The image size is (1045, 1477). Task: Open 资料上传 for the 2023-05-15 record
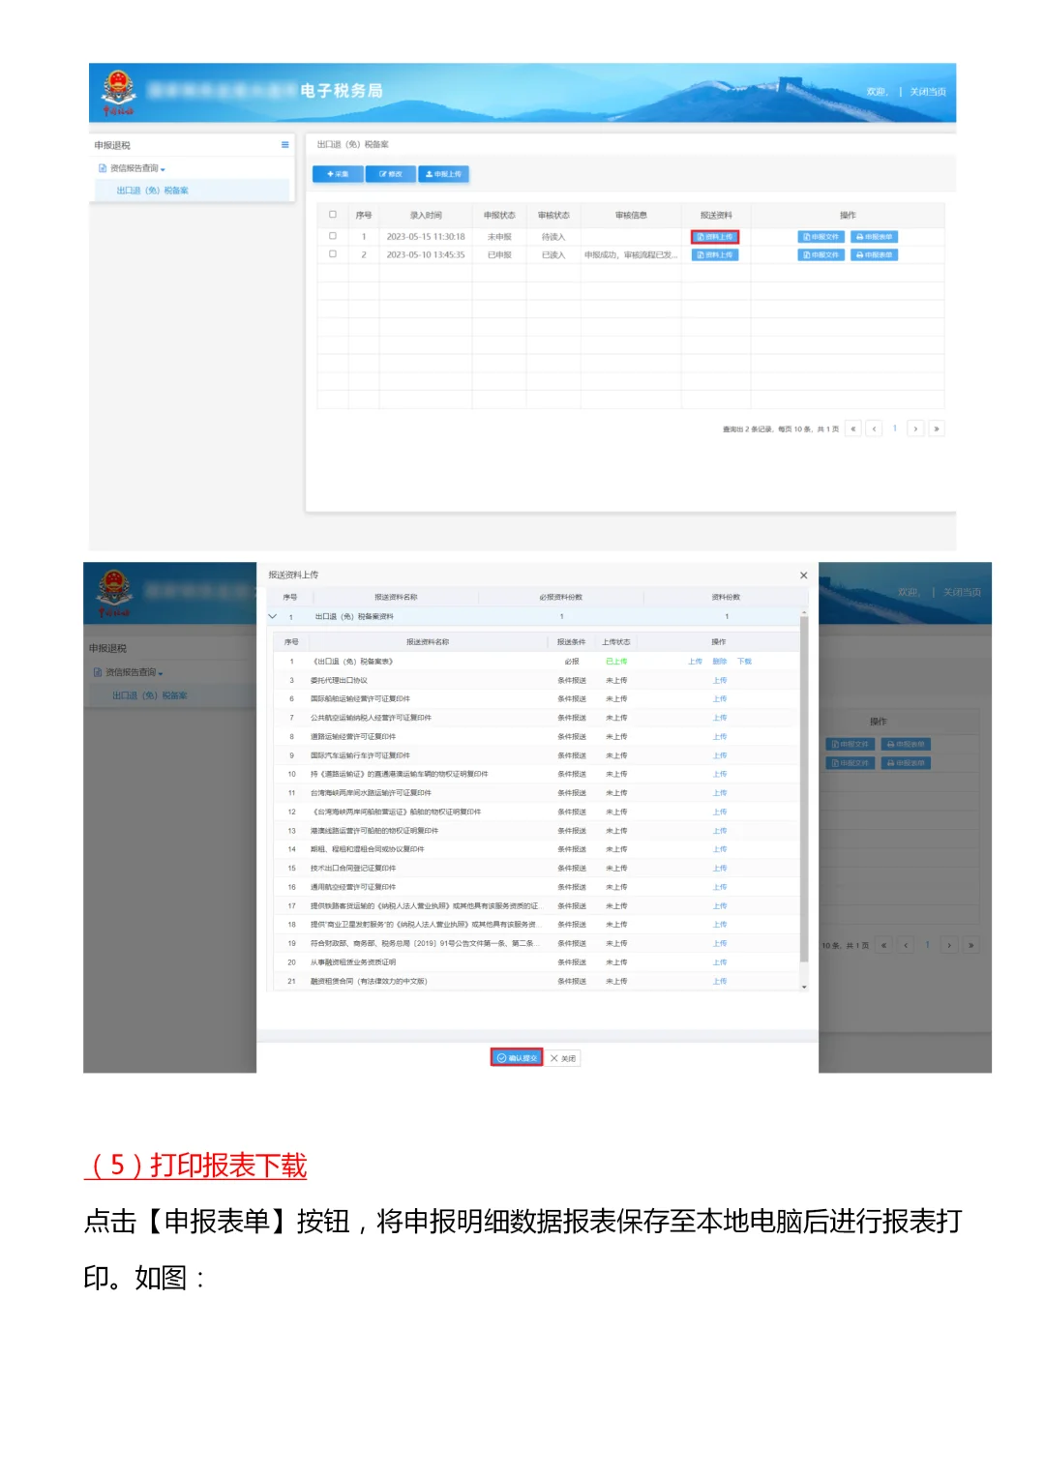(x=715, y=235)
